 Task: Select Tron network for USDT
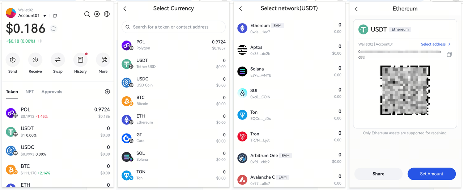(x=289, y=136)
